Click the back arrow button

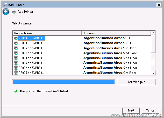(6, 11)
